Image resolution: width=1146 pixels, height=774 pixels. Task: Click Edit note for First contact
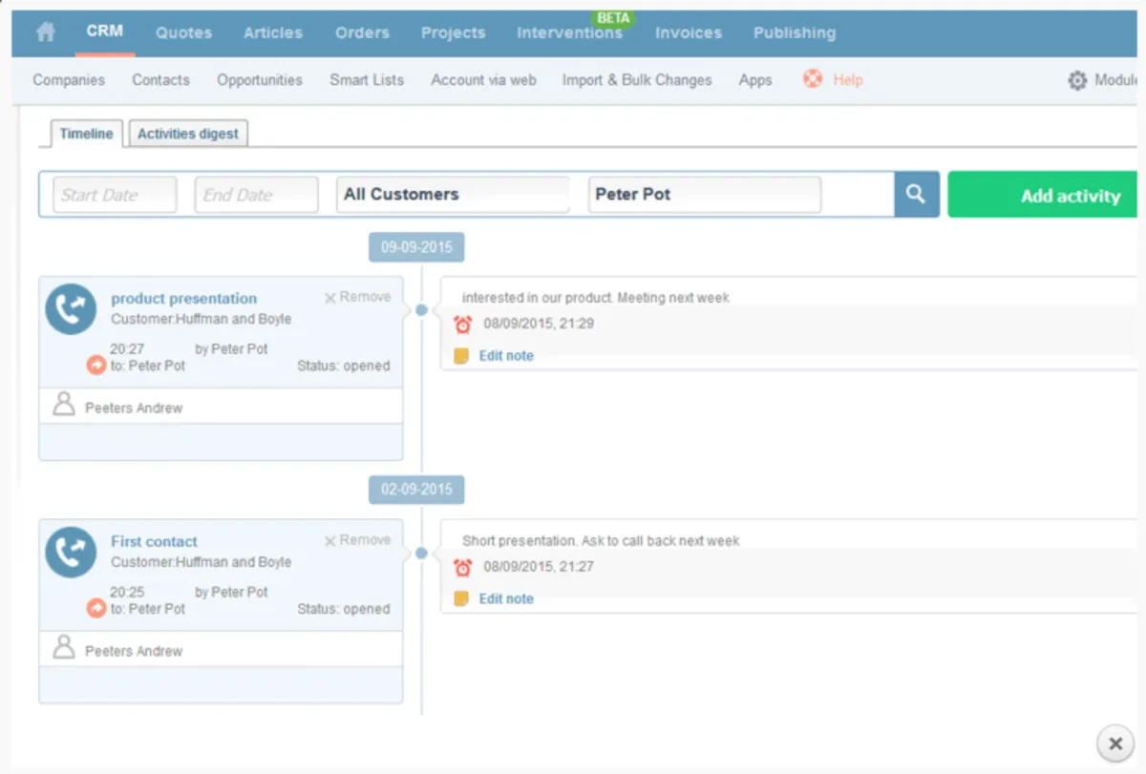(506, 599)
